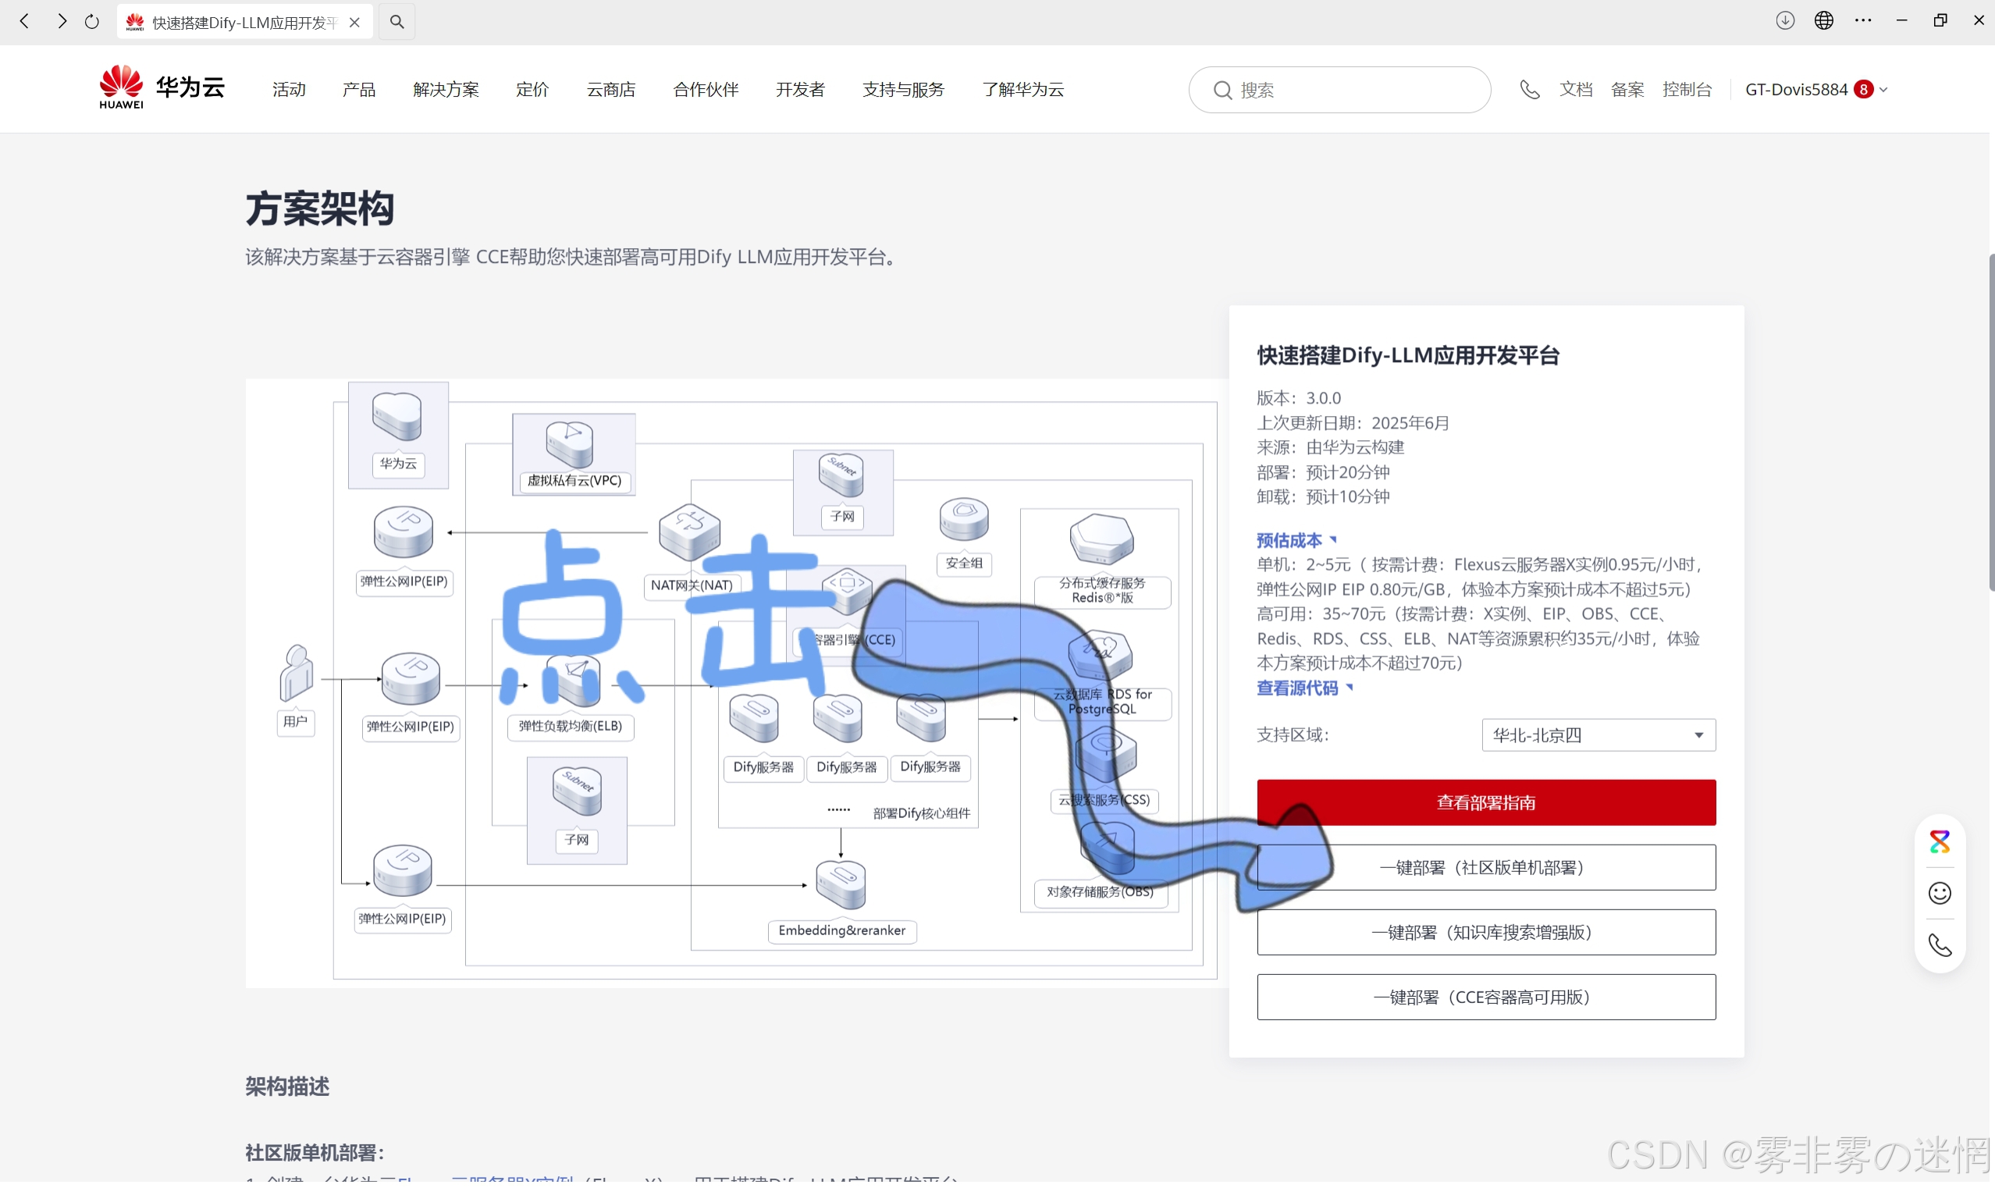The width and height of the screenshot is (1995, 1188).
Task: Open the 产品 menu item
Action: point(359,90)
